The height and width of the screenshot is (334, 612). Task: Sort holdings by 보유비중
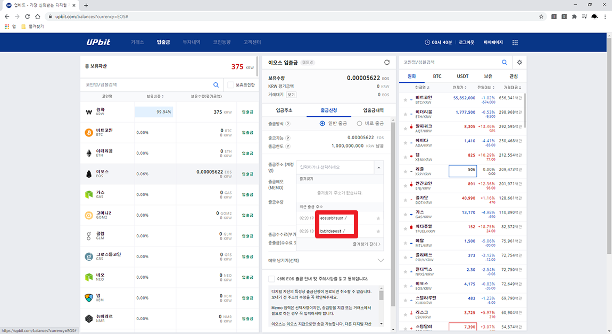click(x=155, y=96)
